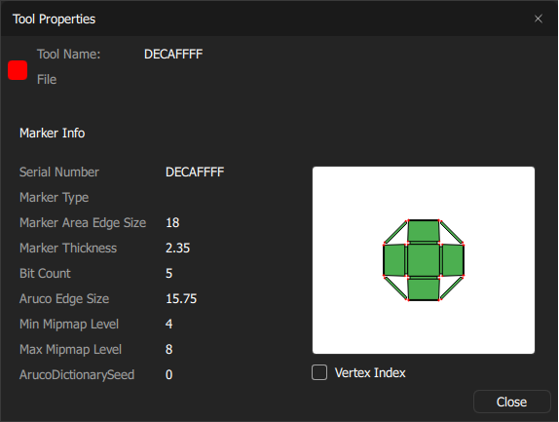Click the Aruco Edge Size value 15.75
Screen dimensions: 559x422
181,298
